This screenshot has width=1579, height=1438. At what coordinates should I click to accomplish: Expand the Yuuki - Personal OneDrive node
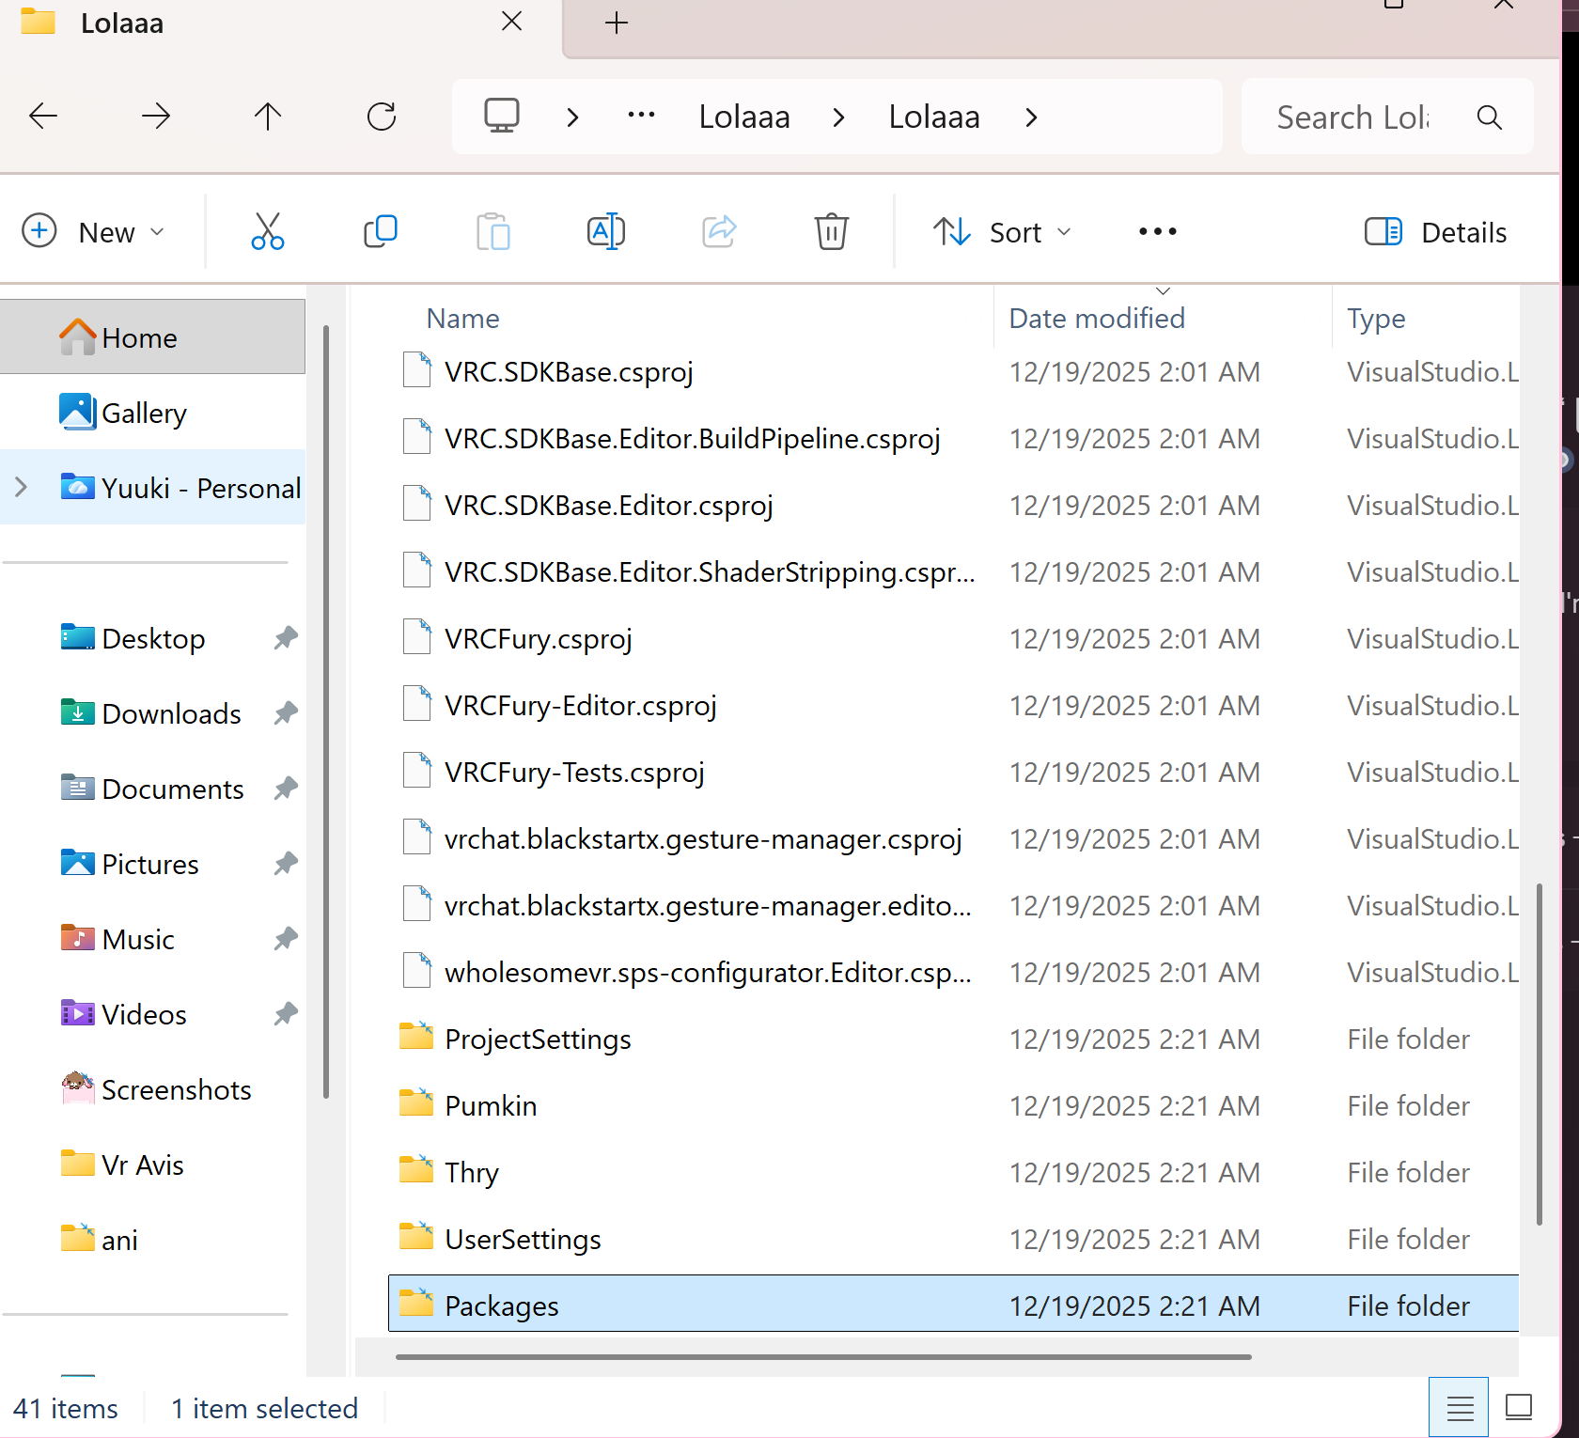[x=22, y=487]
